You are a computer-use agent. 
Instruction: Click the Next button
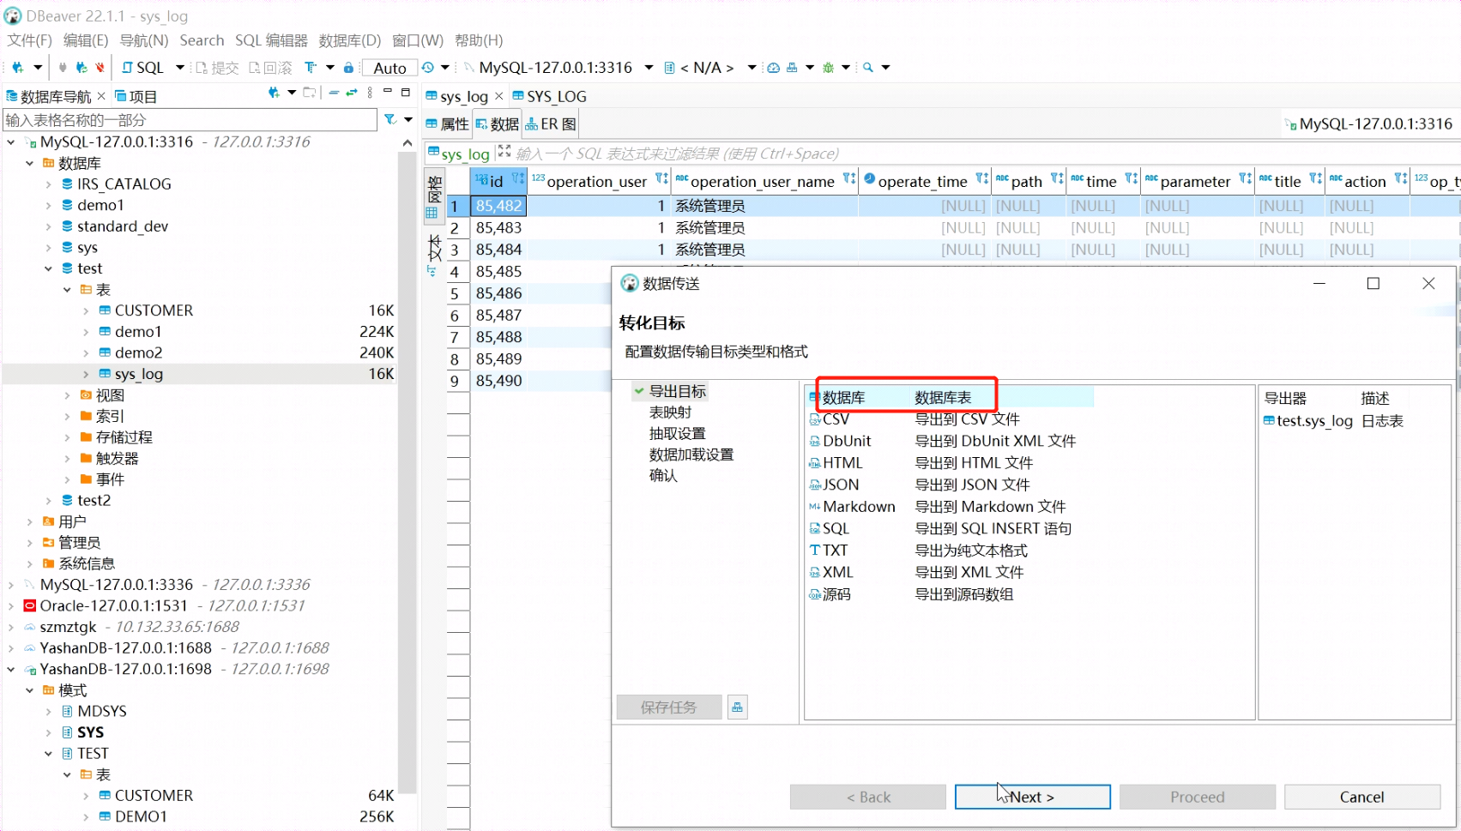[x=1032, y=797]
